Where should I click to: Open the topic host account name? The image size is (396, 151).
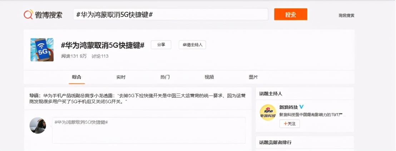click(x=288, y=107)
